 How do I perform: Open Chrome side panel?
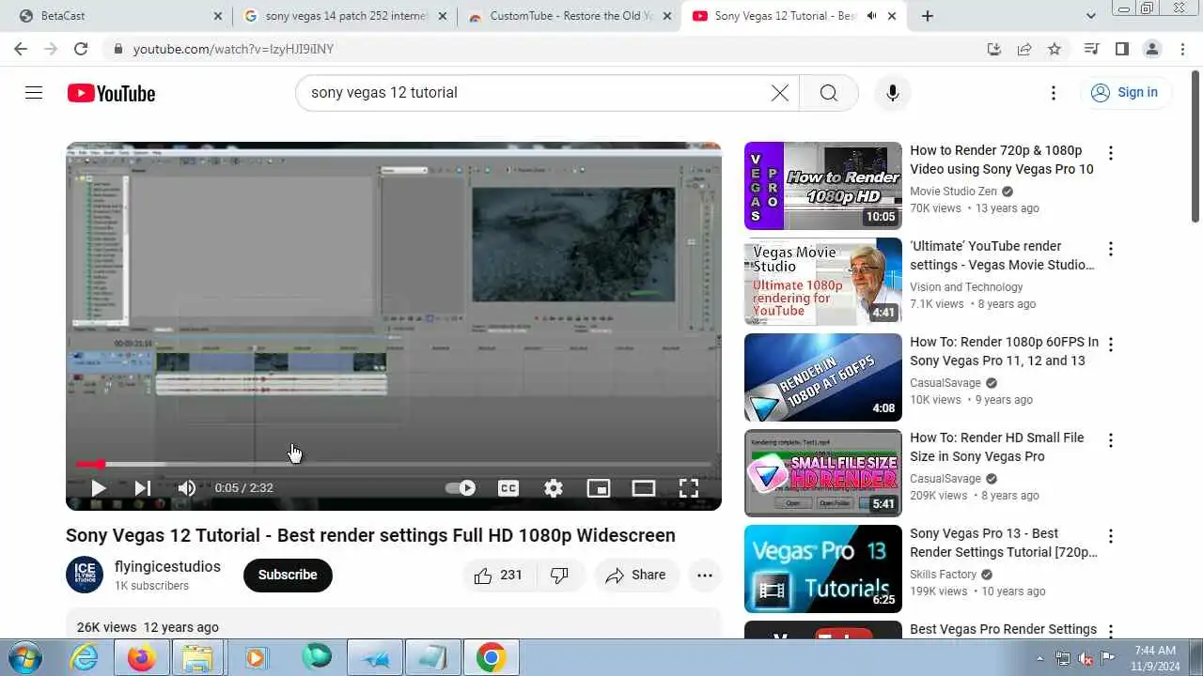1121,49
